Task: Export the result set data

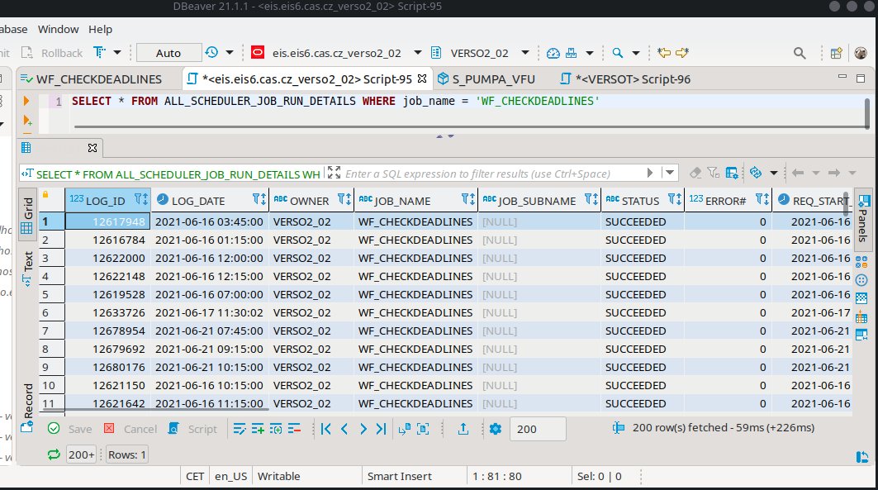Action: click(463, 429)
